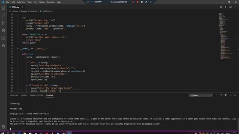Open File Explorer from taskbar
The height and width of the screenshot is (134, 239).
tap(25, 133)
